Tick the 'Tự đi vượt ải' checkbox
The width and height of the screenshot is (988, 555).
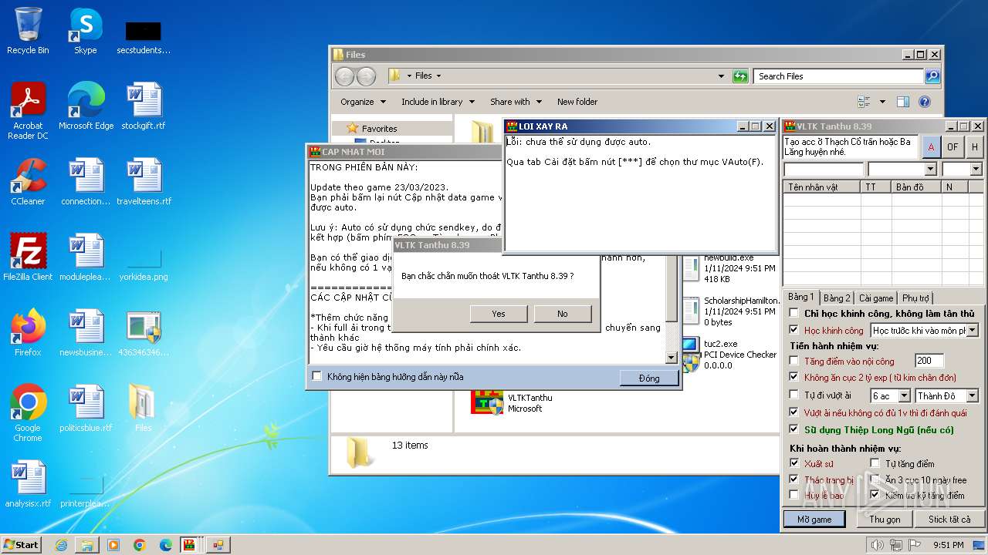click(793, 395)
